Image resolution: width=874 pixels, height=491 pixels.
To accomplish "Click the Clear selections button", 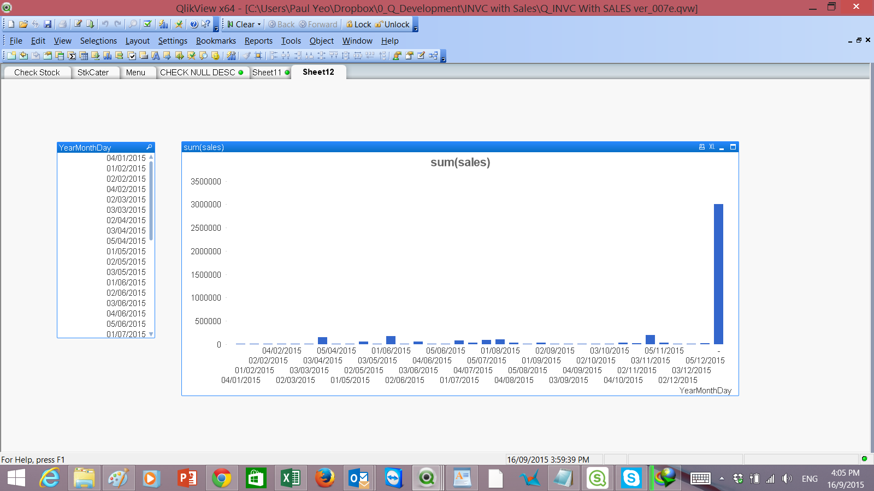I will point(241,25).
